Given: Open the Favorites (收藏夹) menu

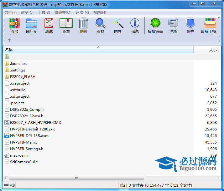Looking at the screenshot, I should pyautogui.click(x=63, y=12).
